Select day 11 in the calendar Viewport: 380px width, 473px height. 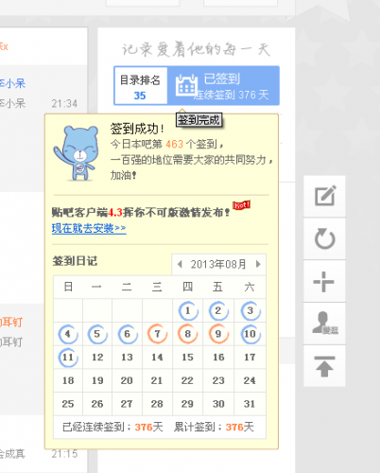tap(68, 358)
